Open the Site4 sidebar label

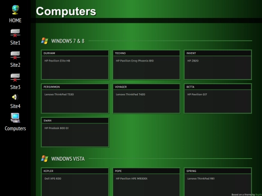click(15, 106)
